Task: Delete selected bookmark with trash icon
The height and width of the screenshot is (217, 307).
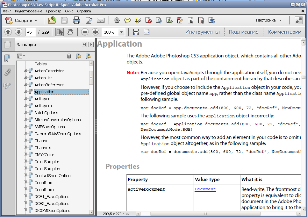Action: point(69,56)
